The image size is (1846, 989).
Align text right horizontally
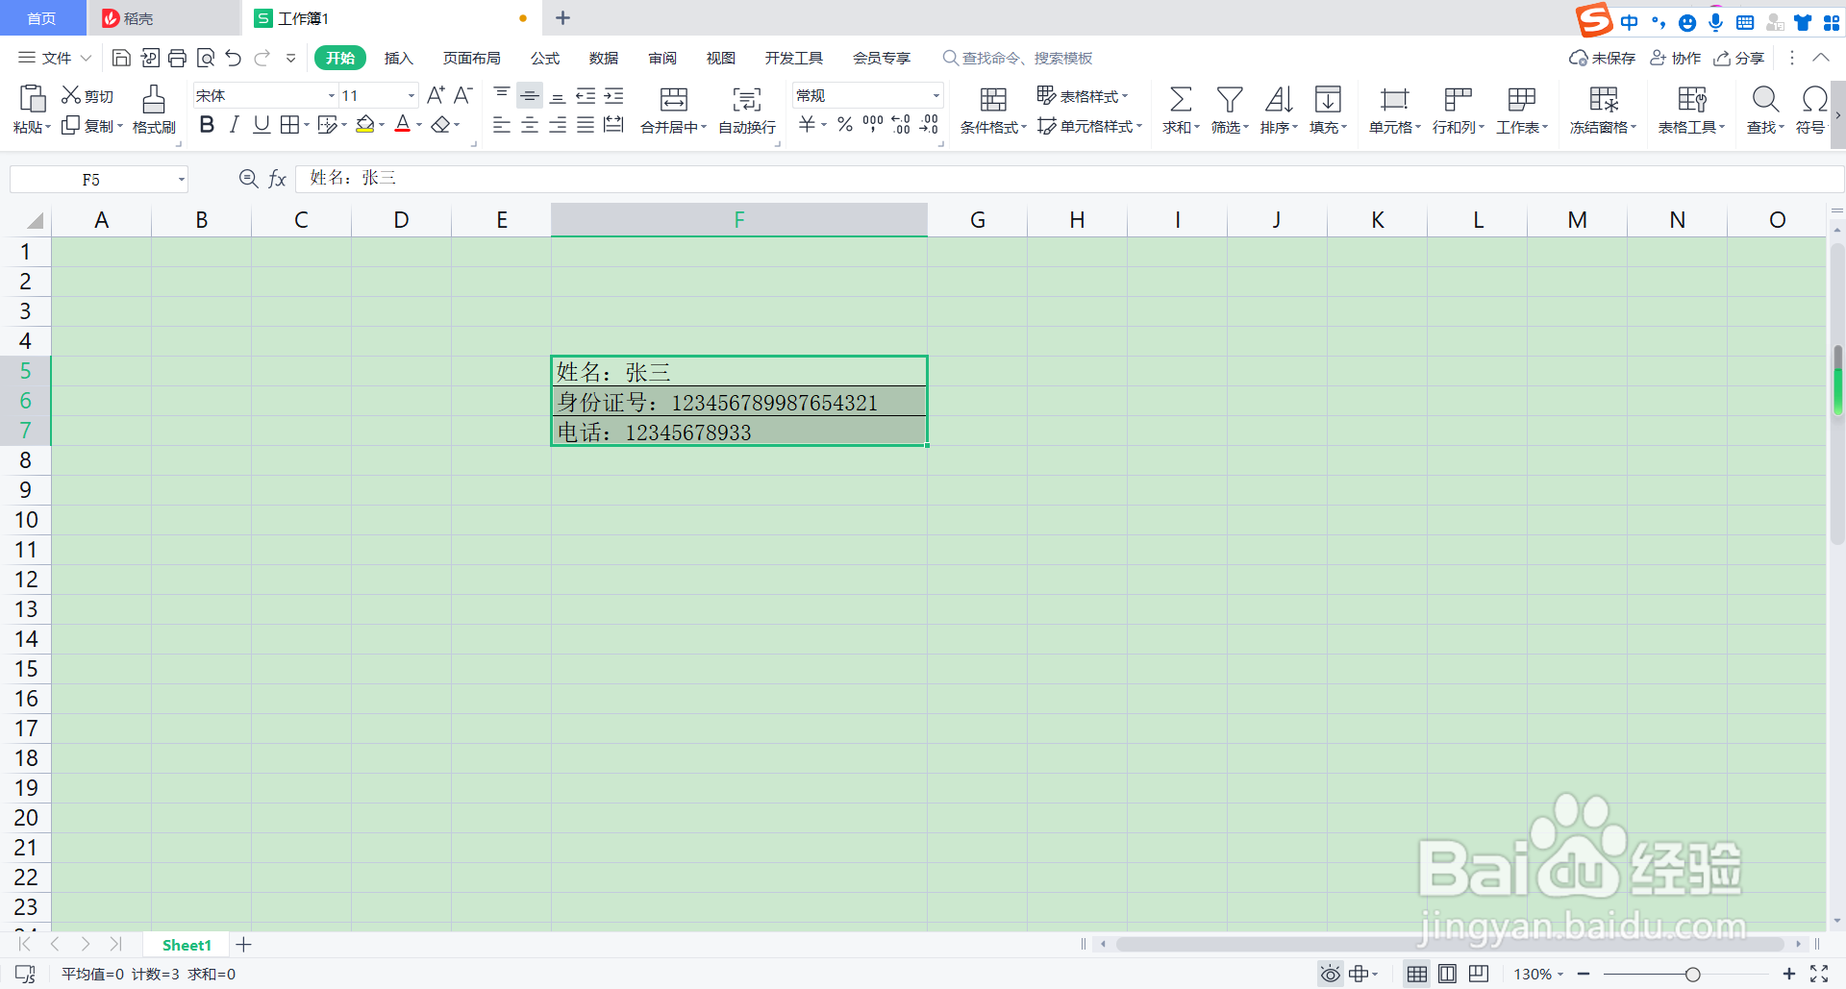558,125
